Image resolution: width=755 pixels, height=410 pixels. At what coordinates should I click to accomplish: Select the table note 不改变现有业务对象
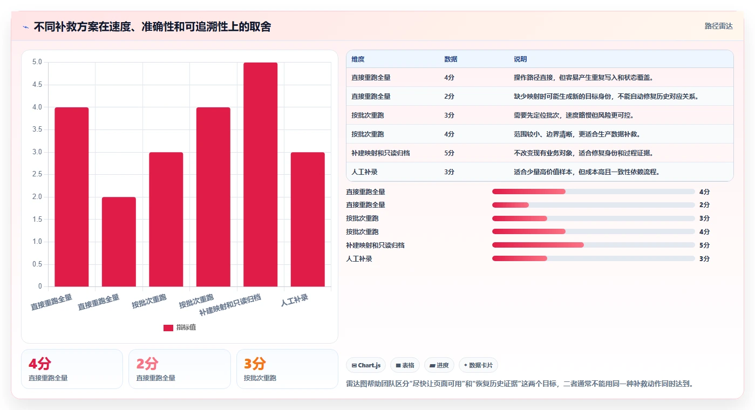(x=583, y=153)
